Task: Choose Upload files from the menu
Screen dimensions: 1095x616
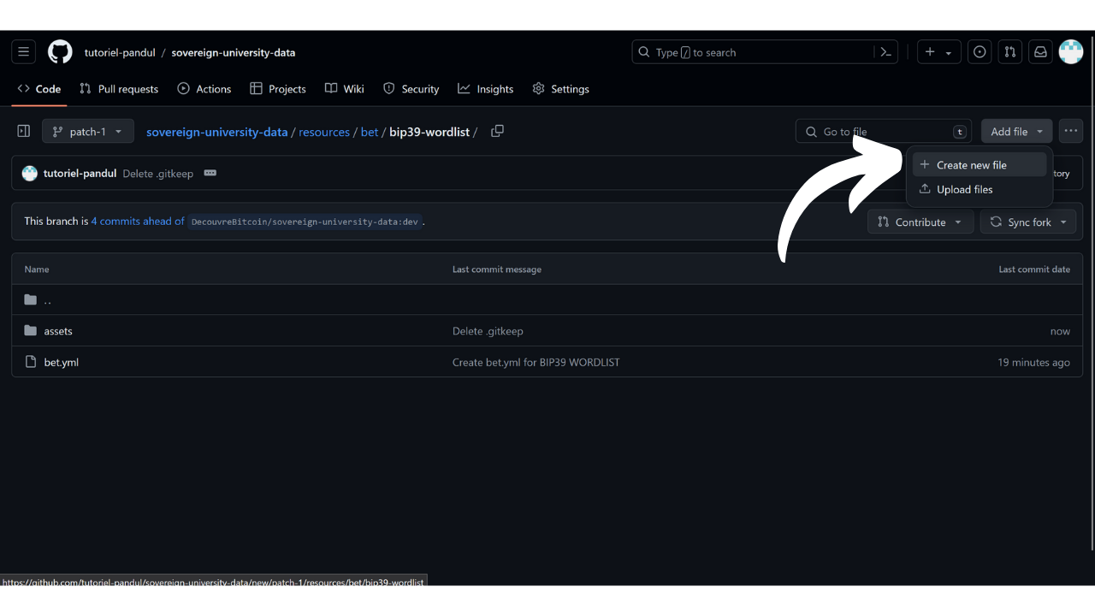Action: [x=964, y=189]
